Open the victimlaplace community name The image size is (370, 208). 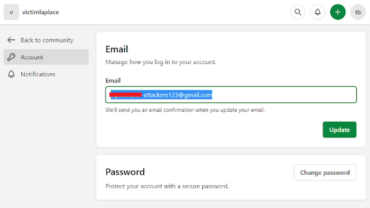click(40, 12)
